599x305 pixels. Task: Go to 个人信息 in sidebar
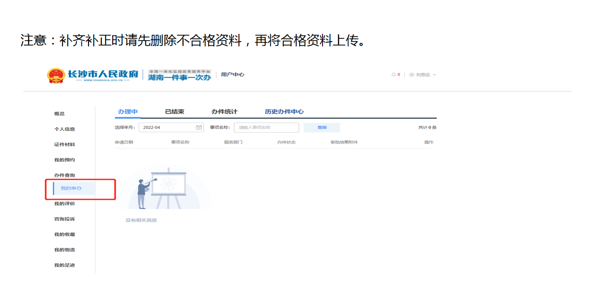point(64,129)
